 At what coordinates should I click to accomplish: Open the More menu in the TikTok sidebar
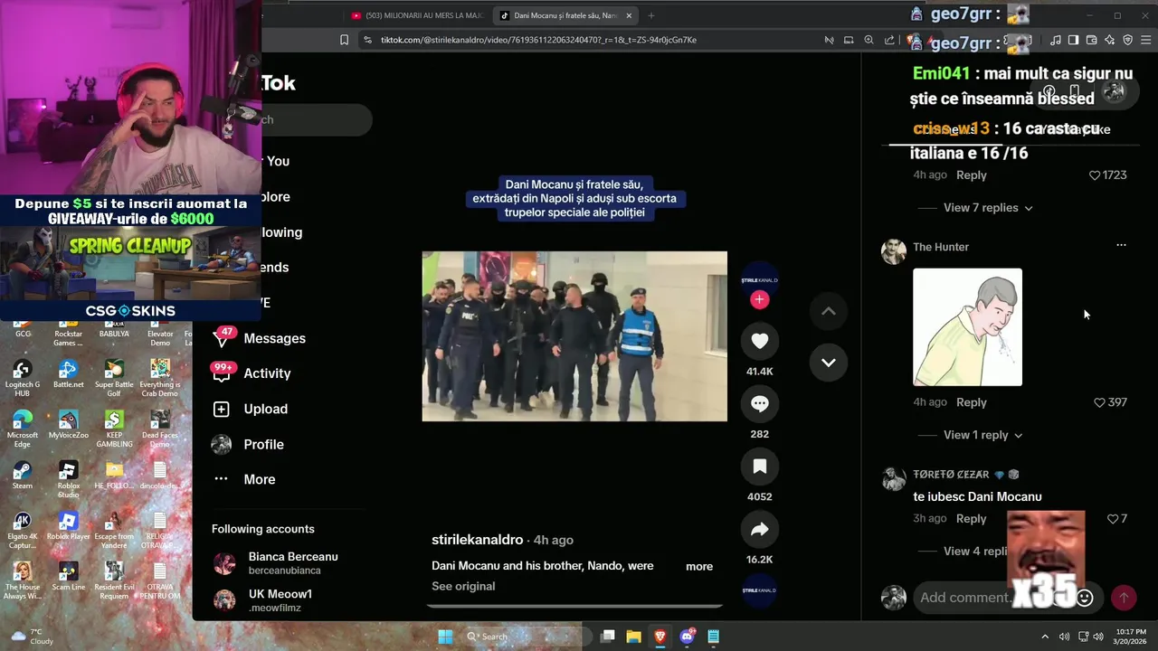pos(259,479)
